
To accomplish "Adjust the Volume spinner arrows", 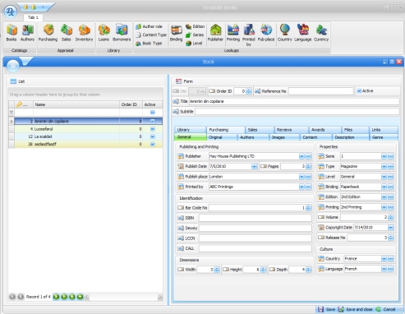I will point(391,217).
